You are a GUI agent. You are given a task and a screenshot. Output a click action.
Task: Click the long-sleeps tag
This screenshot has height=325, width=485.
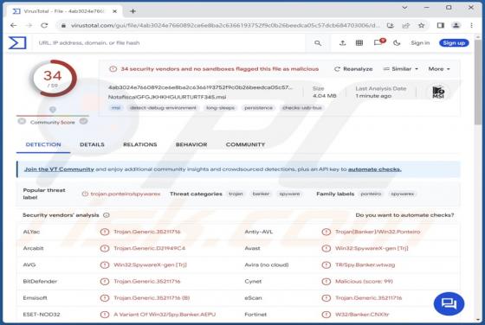point(220,108)
